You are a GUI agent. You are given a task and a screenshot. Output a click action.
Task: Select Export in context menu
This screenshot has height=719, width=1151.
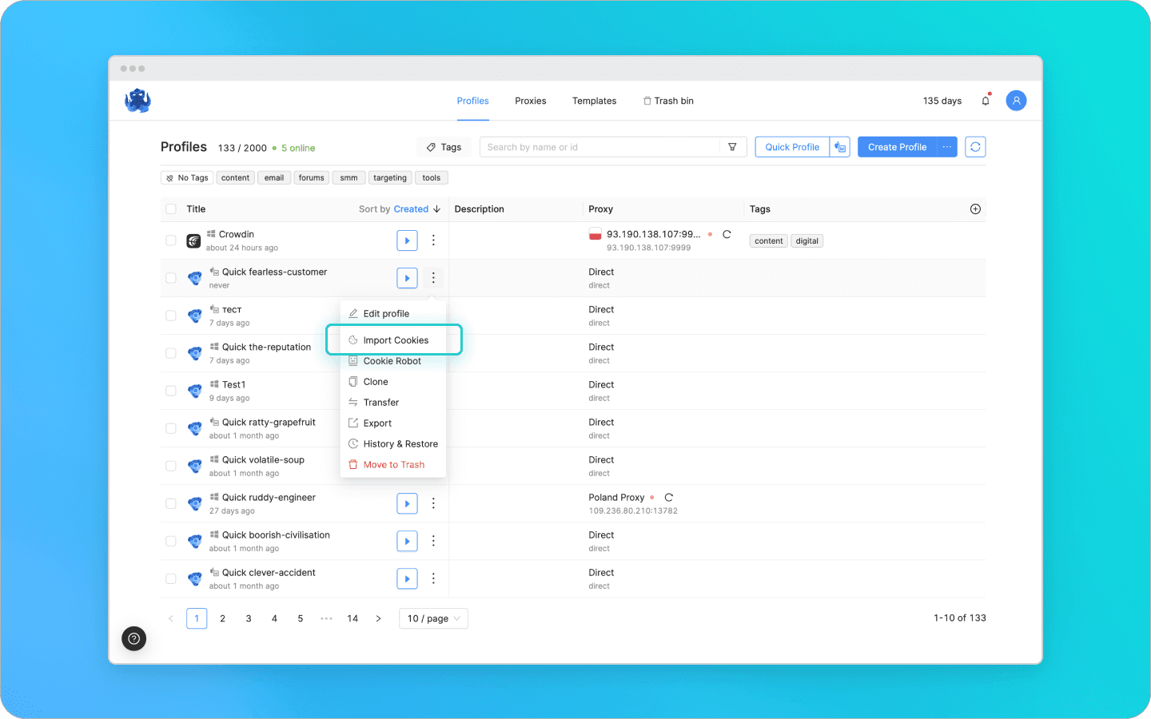coord(393,423)
